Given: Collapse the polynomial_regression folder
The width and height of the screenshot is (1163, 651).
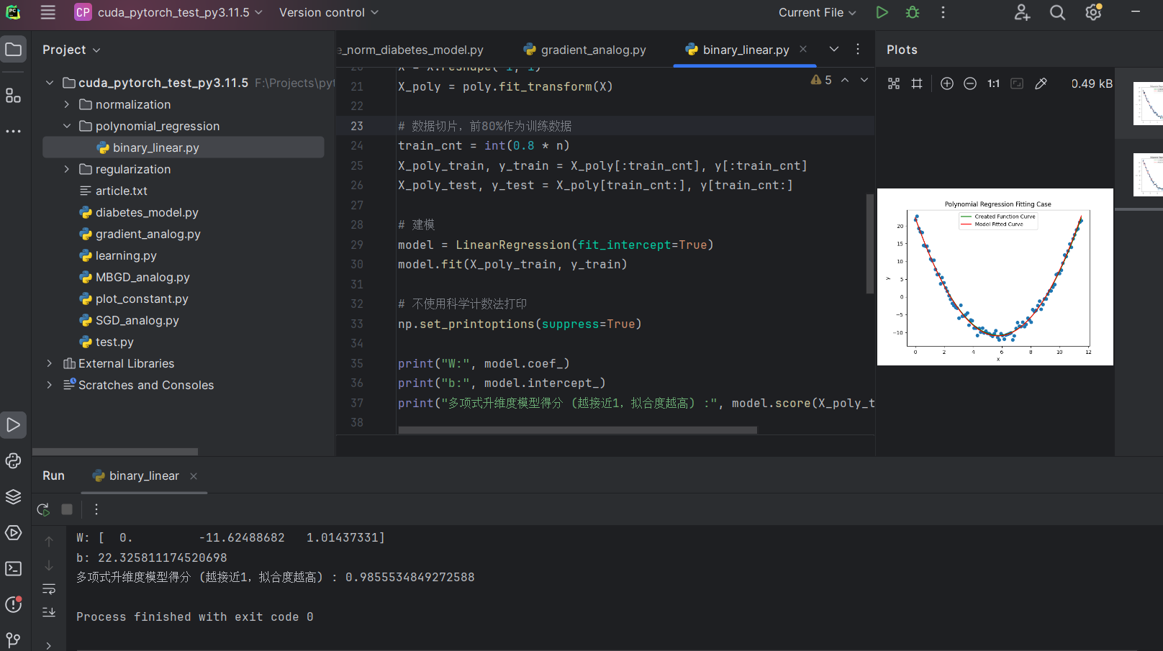Looking at the screenshot, I should click(67, 126).
